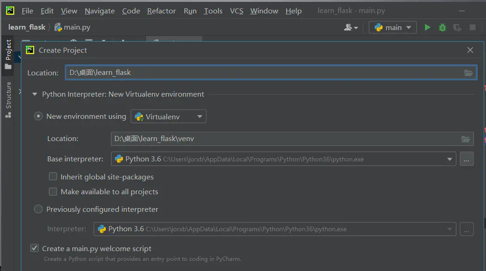Click the green Run button

(427, 28)
